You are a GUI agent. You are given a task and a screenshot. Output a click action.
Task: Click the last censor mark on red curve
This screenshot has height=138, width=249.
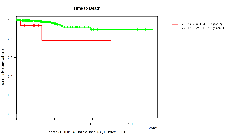[110, 40]
